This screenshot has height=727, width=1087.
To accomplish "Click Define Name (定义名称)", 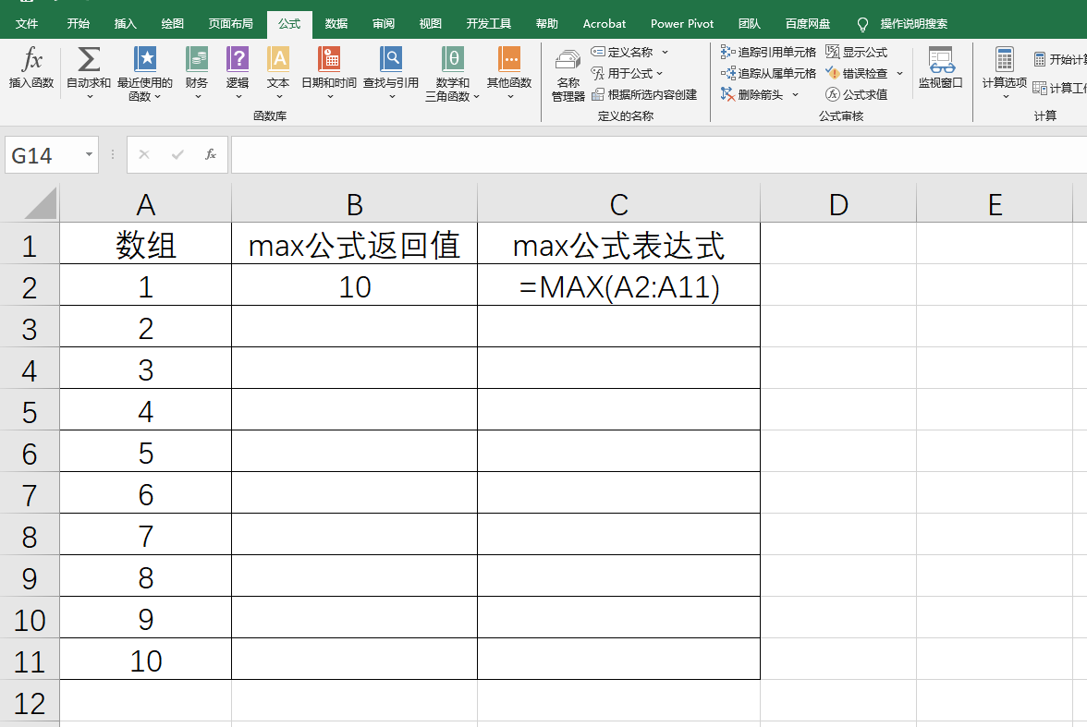I will pos(623,52).
